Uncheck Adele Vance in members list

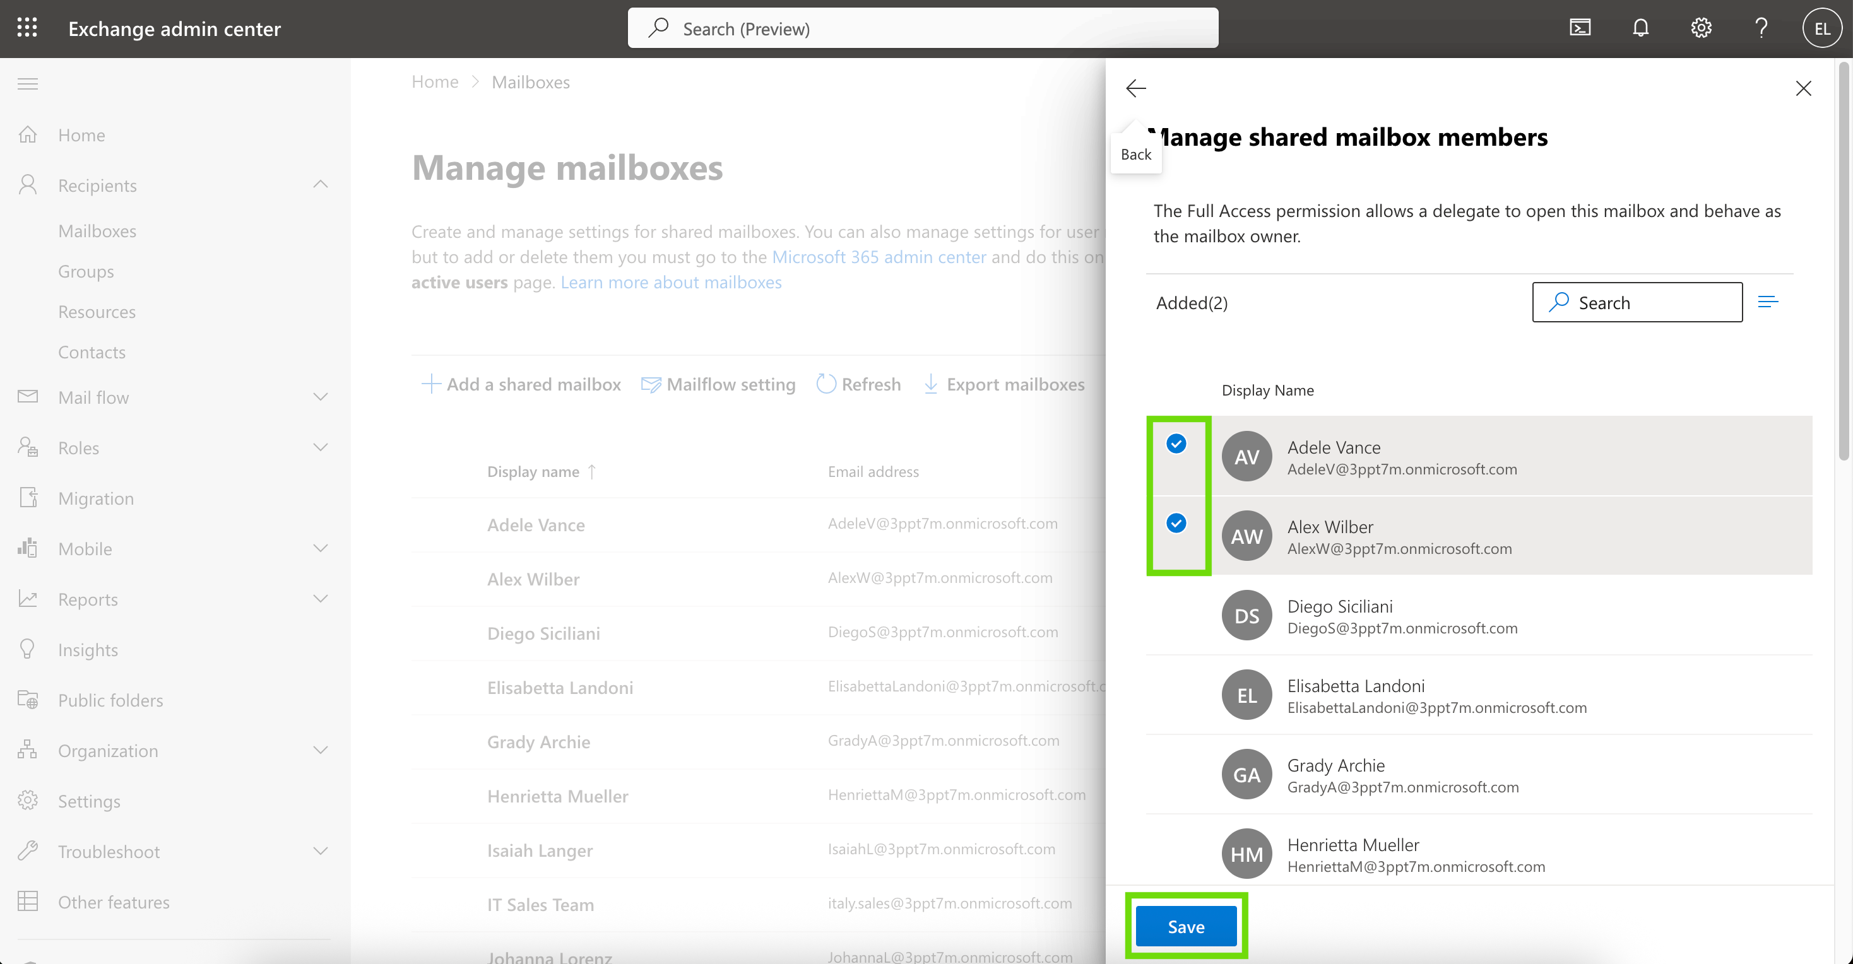(x=1176, y=444)
